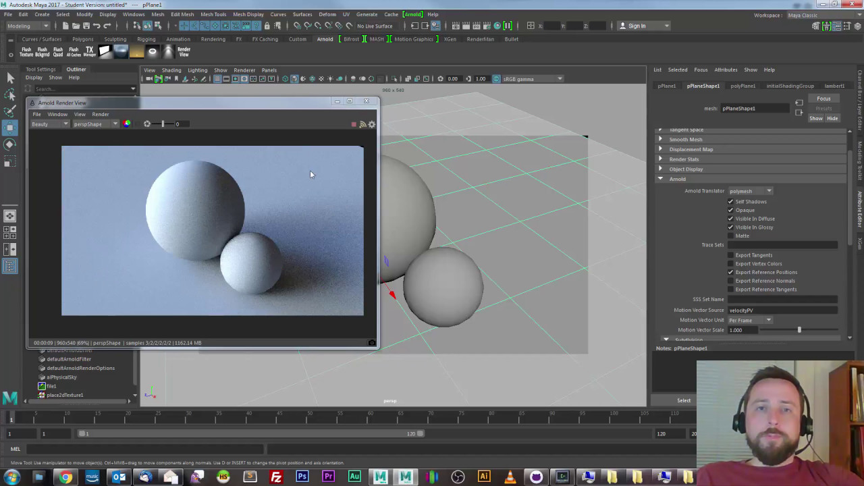The image size is (864, 486).
Task: Click the Hide button in the Attribute Editor
Action: click(x=832, y=118)
